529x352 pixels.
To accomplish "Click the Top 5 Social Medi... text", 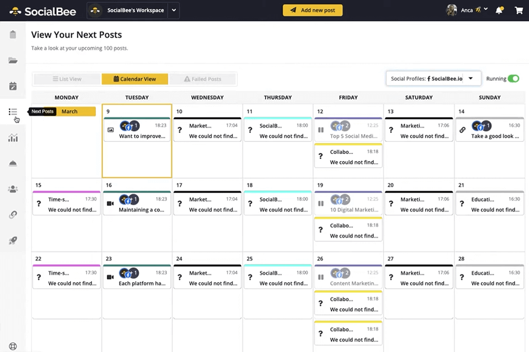I will click(x=354, y=136).
